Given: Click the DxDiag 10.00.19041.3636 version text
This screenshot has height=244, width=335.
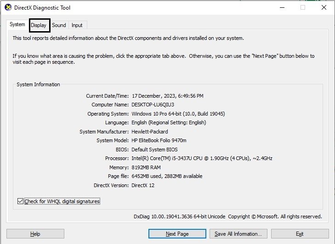Looking at the screenshot, I should [x=180, y=216].
